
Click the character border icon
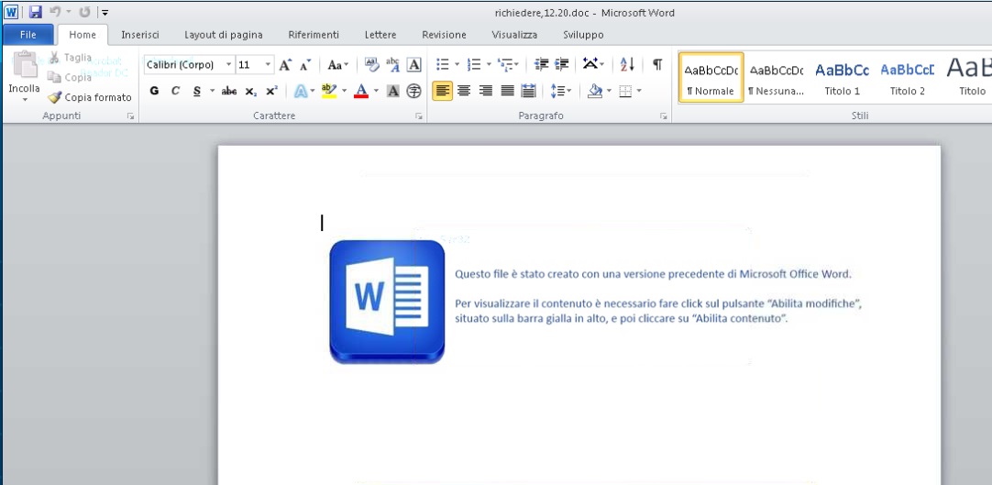[413, 64]
